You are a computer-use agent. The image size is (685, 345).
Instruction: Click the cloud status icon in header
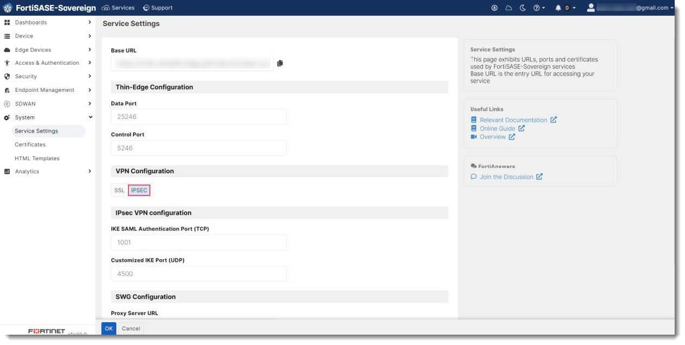tap(508, 8)
